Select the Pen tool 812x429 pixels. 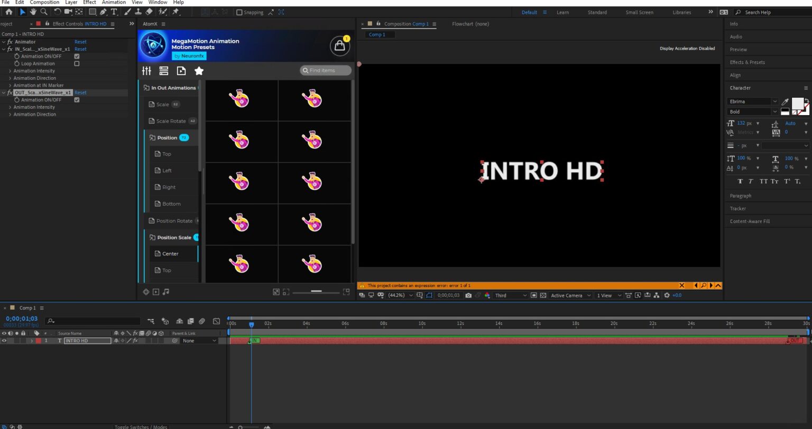103,12
